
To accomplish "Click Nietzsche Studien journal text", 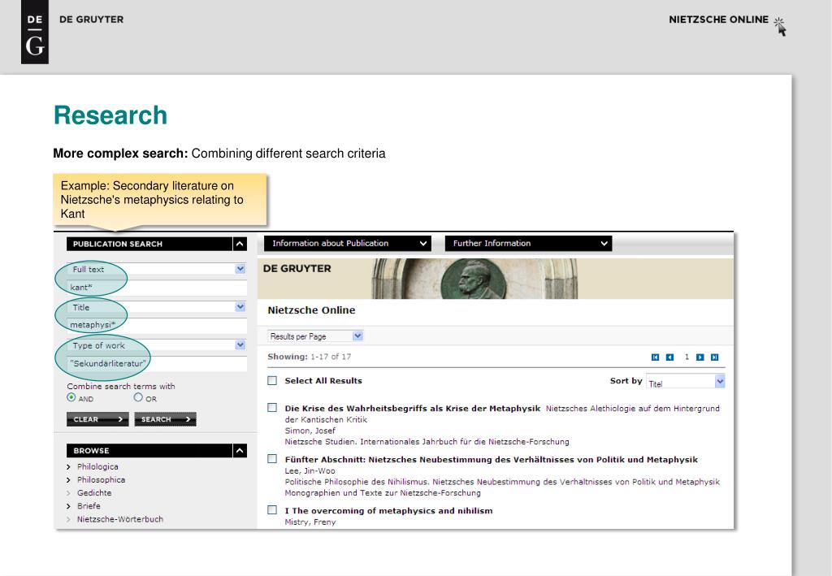I will pyautogui.click(x=427, y=442).
